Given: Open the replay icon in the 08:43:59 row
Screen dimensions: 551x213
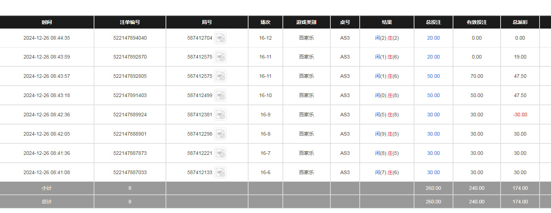Looking at the screenshot, I should (220, 57).
